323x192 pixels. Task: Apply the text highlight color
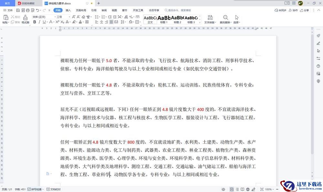point(74,22)
